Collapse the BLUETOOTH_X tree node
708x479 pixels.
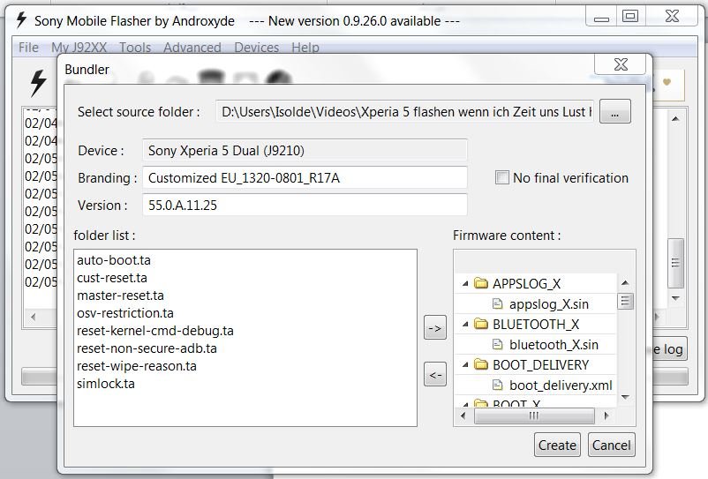pos(465,324)
